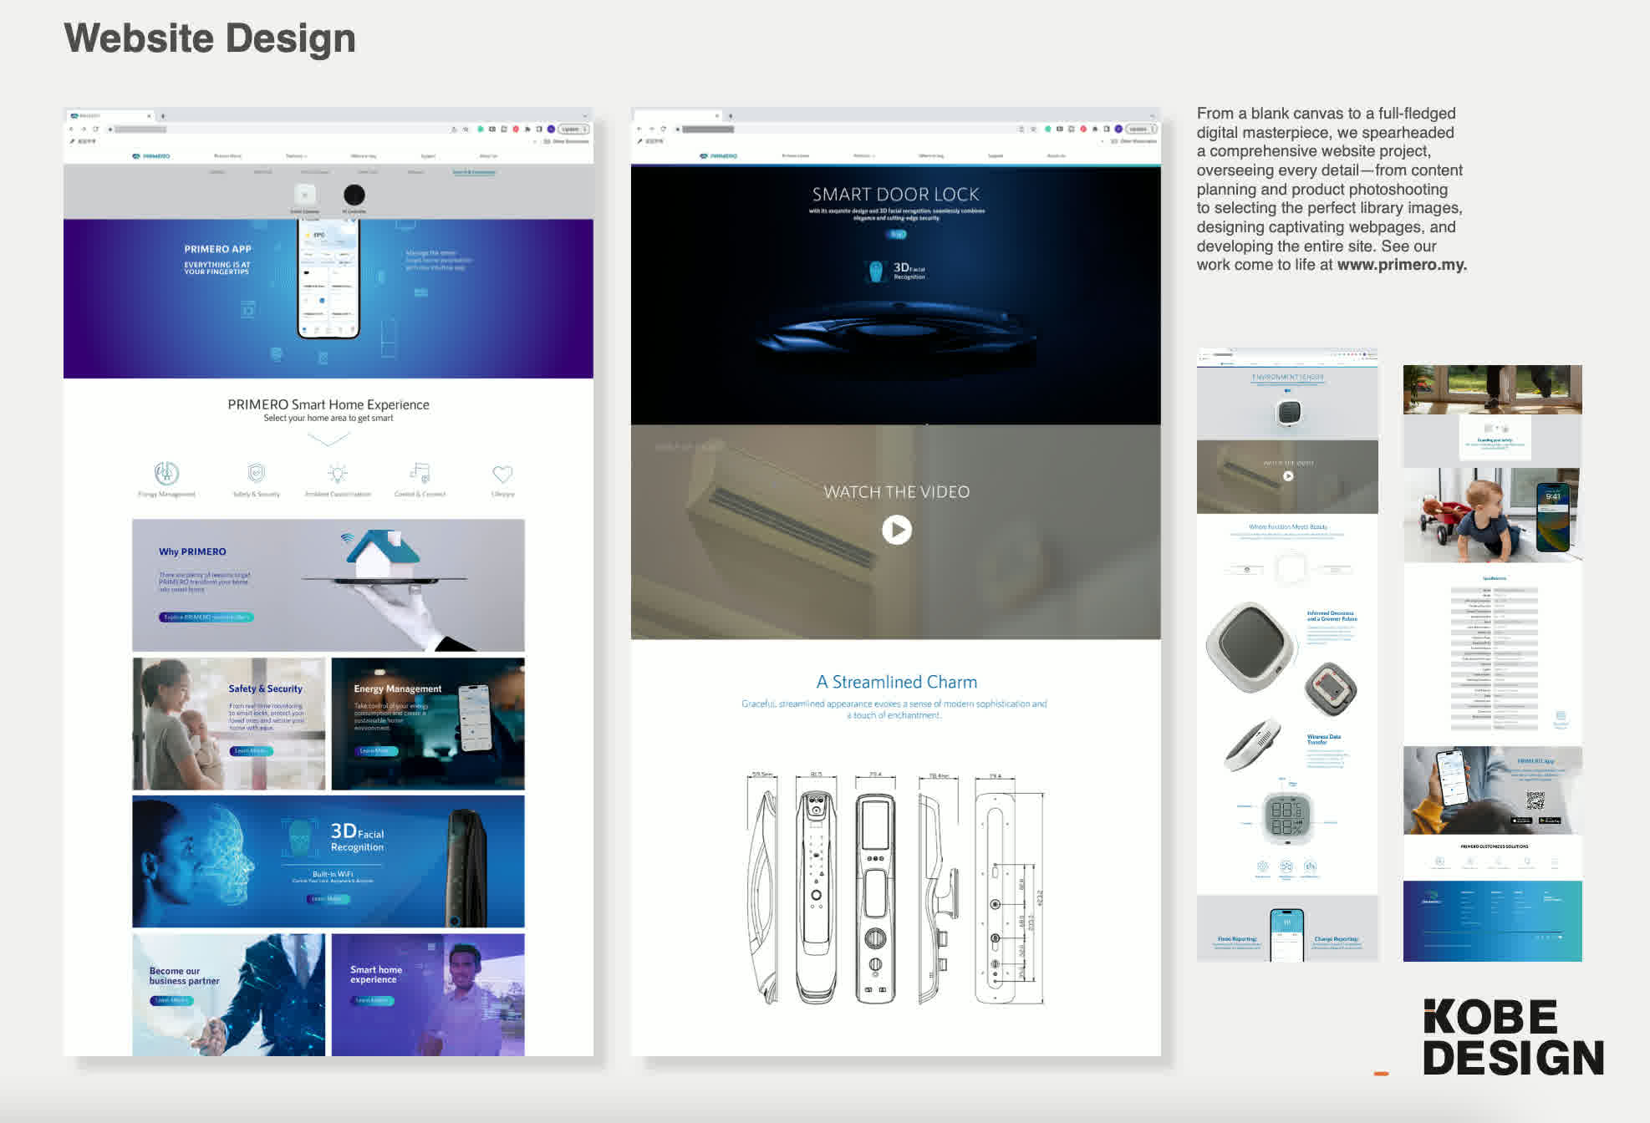Click Learn More under Become our business partner

pos(172,1000)
